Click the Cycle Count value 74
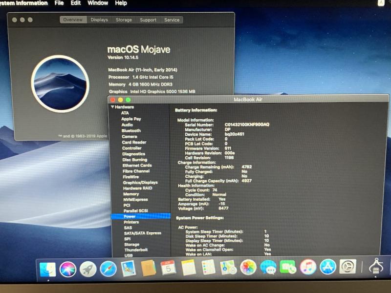 tap(215, 190)
